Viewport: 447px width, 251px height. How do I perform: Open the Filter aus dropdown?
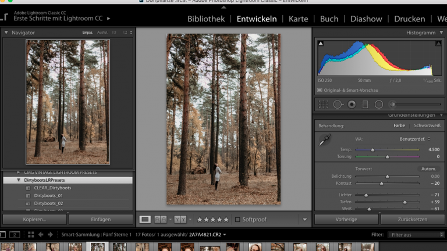tap(416, 235)
